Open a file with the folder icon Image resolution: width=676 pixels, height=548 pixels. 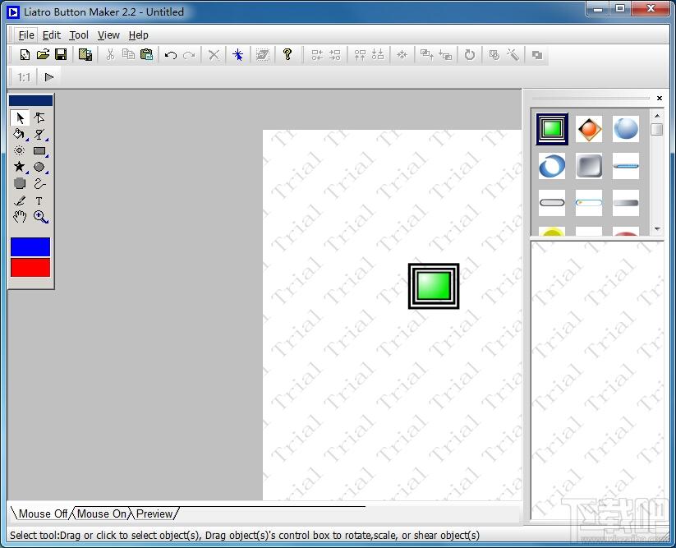pyautogui.click(x=43, y=55)
